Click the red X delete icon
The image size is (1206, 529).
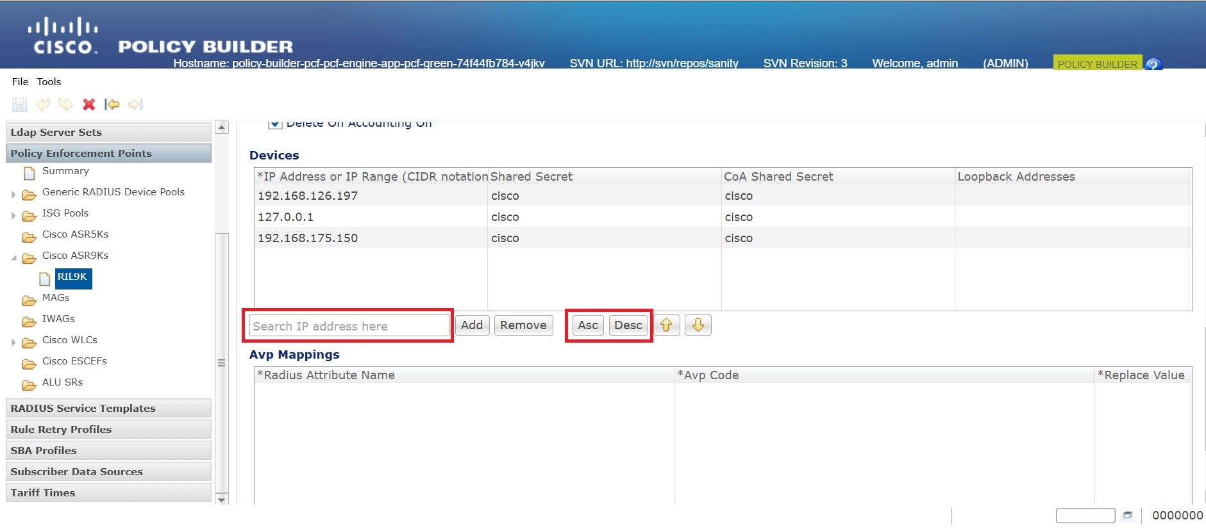click(x=89, y=104)
